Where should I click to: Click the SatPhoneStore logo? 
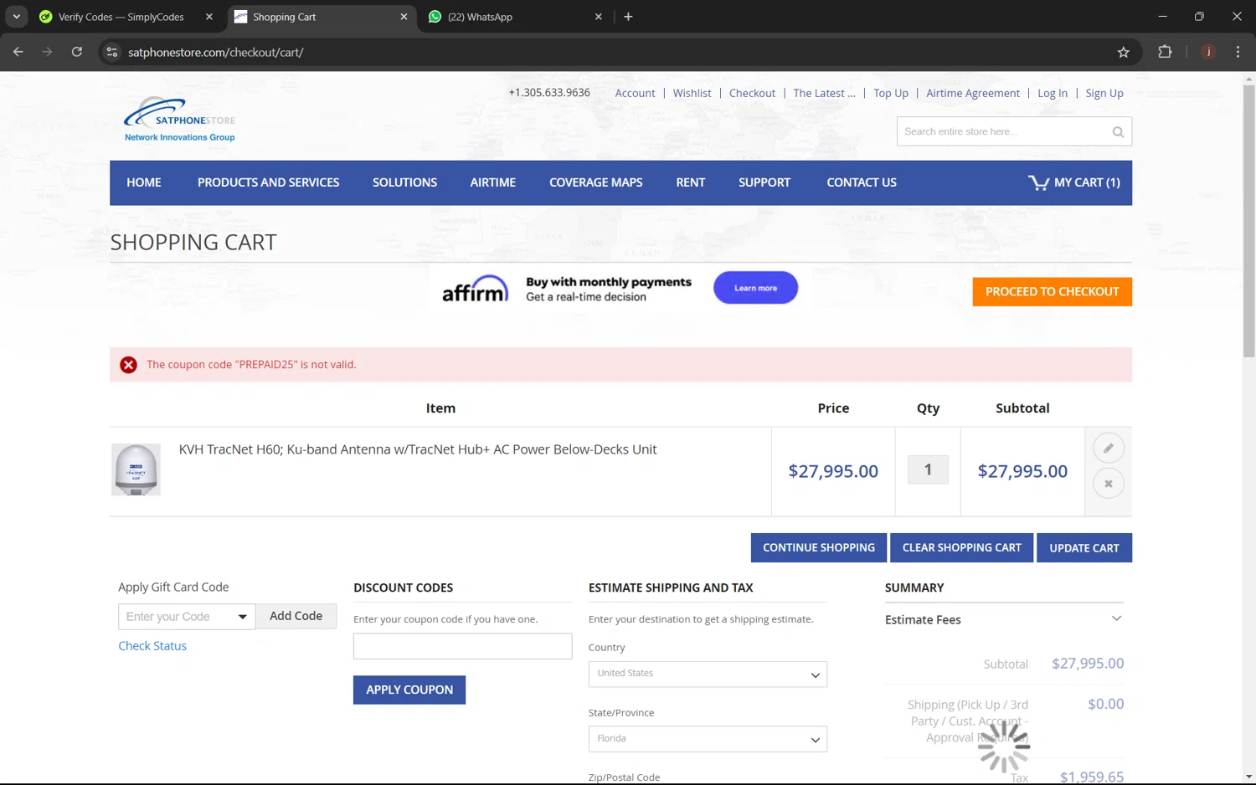179,120
